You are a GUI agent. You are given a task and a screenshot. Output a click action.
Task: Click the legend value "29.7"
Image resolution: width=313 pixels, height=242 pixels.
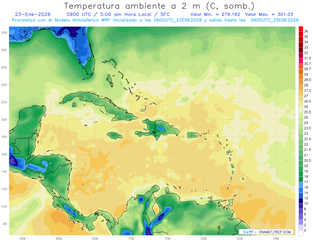click(308, 69)
